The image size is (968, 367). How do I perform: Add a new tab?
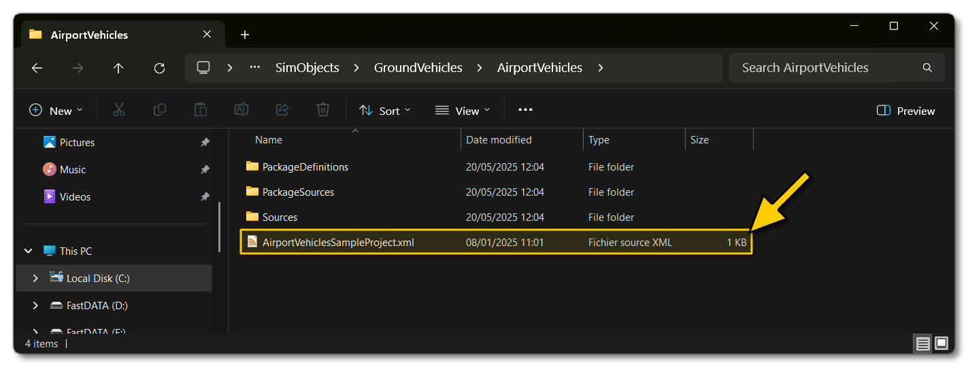pos(245,35)
